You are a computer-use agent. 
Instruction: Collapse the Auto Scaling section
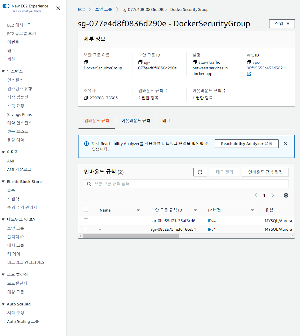(x=3, y=304)
